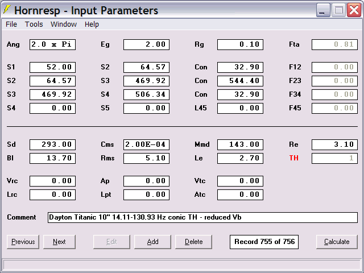This screenshot has width=364, height=273.
Task: Select the Bl field 13.70
Action: pos(52,158)
